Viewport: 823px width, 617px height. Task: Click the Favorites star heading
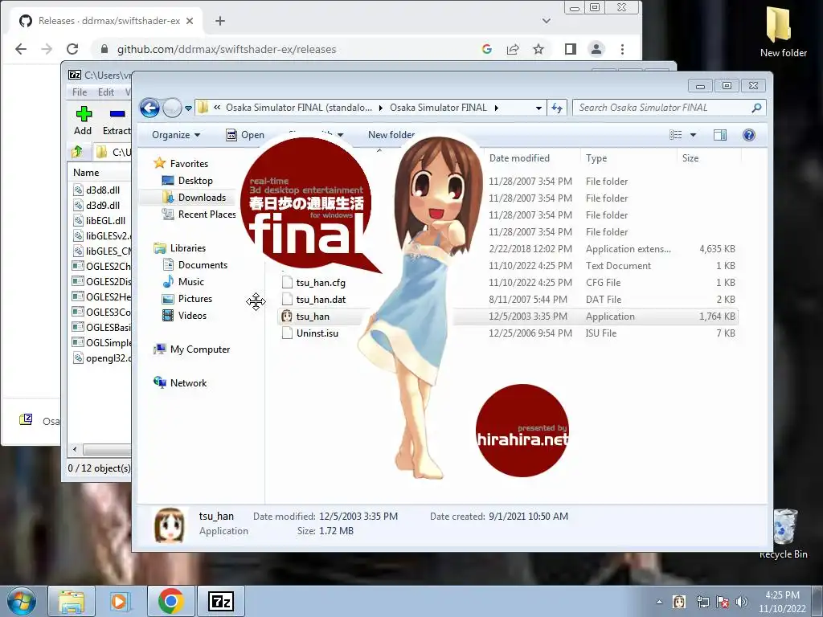pos(181,164)
